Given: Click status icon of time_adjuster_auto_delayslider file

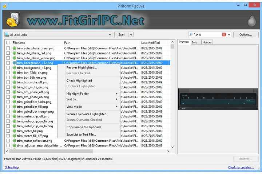Looking at the screenshot, I should 15,146.
